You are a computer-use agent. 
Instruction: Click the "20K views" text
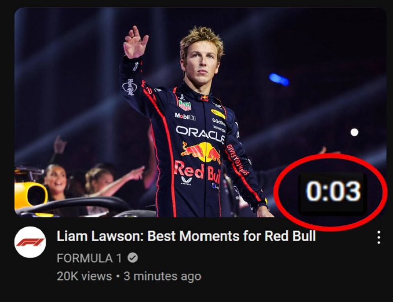pyautogui.click(x=84, y=276)
